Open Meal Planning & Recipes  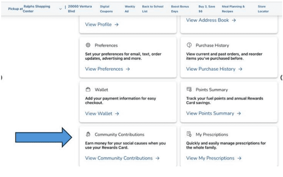click(x=233, y=9)
